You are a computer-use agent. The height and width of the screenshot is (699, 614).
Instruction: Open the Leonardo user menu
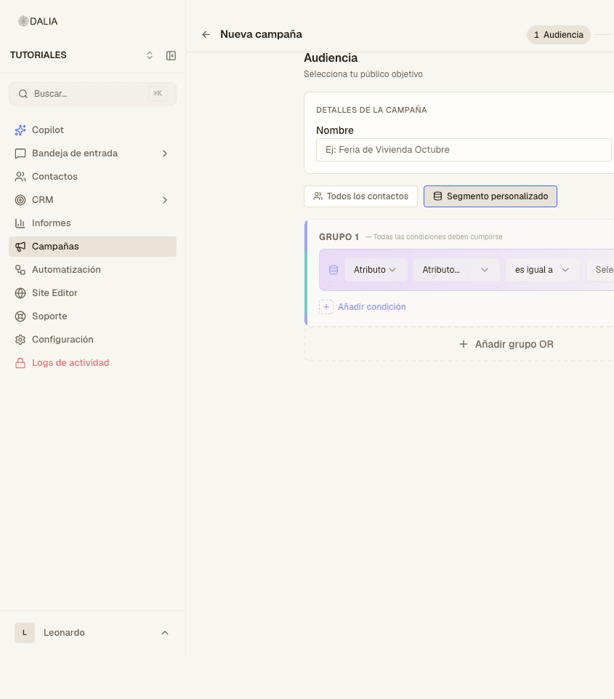point(92,633)
